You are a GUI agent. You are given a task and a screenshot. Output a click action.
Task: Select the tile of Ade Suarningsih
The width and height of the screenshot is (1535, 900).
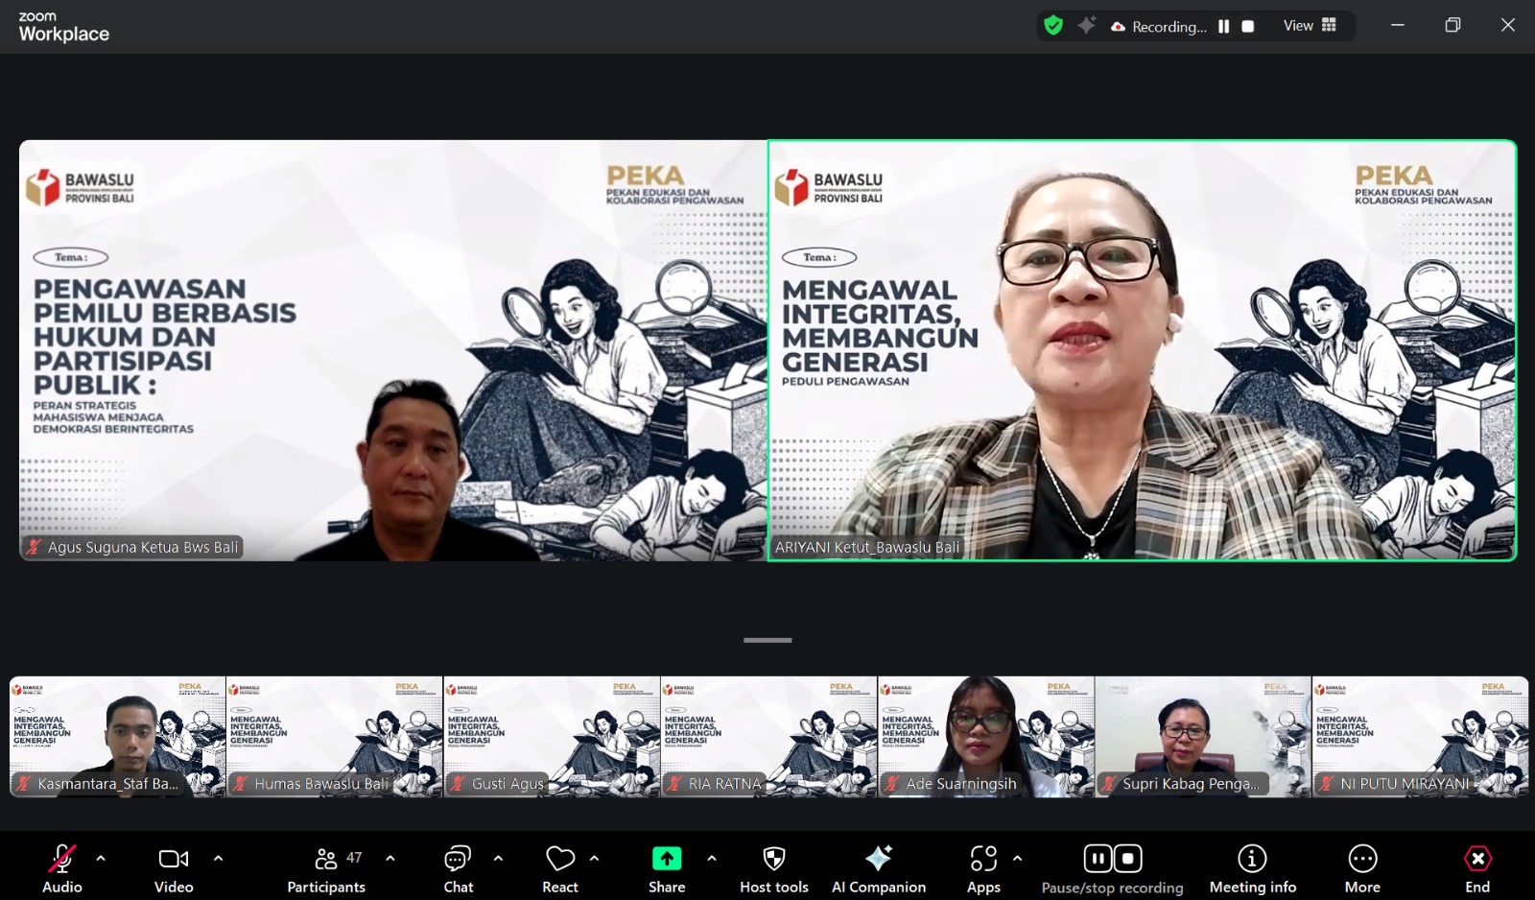coord(986,737)
